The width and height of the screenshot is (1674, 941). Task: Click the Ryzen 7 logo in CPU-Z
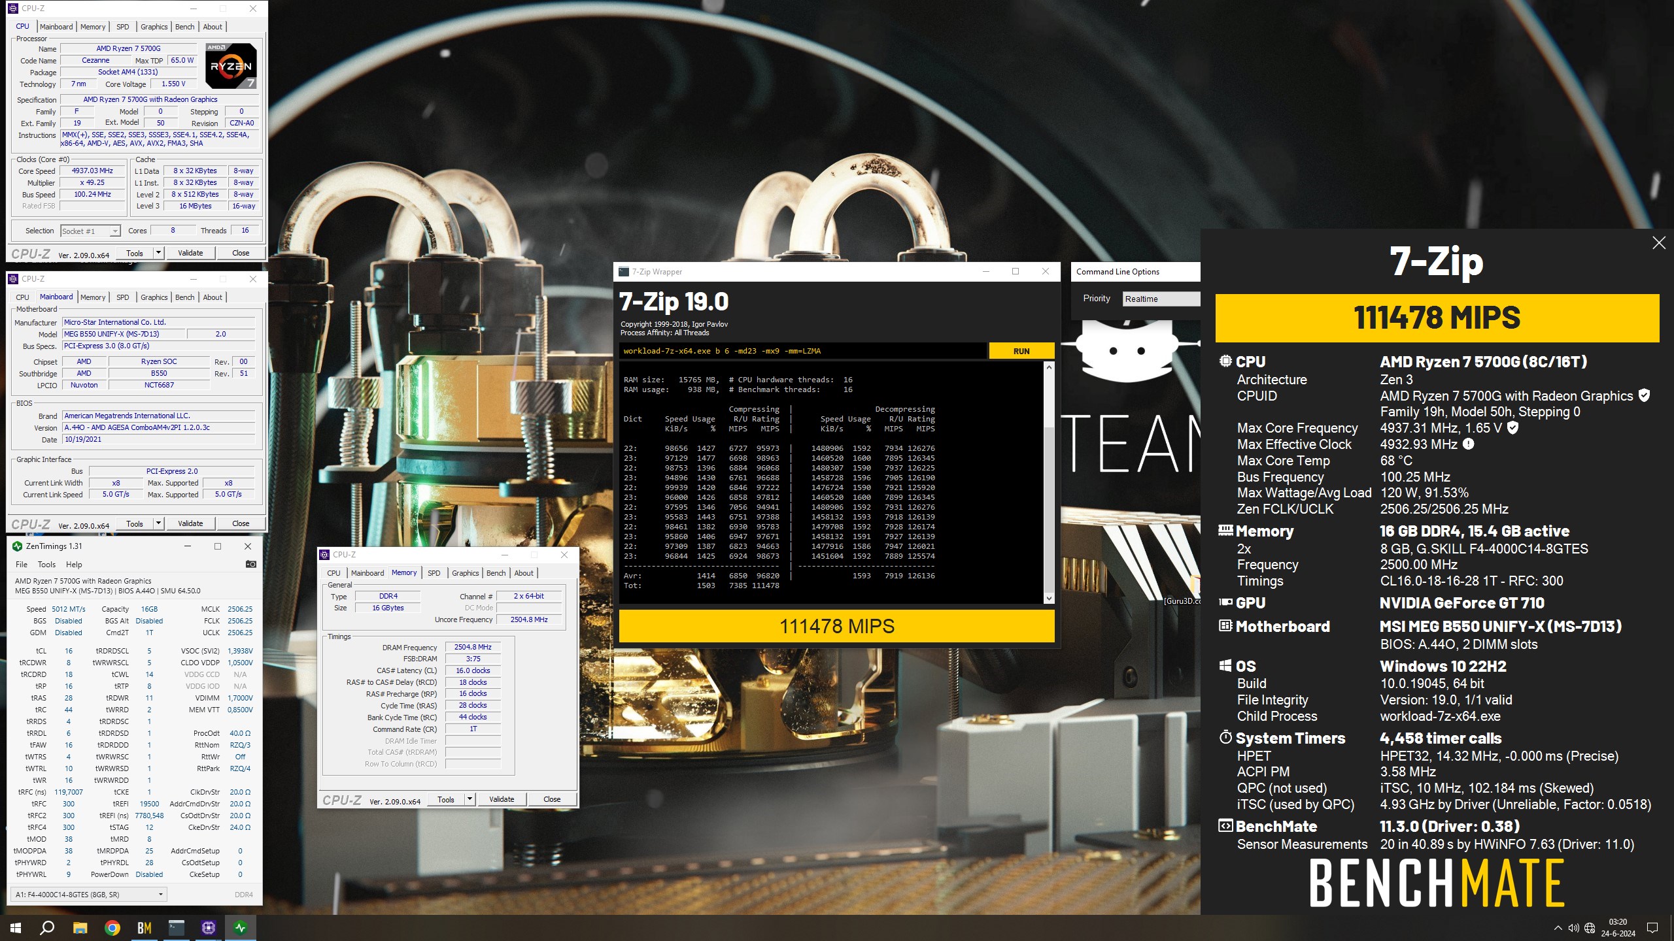(231, 65)
